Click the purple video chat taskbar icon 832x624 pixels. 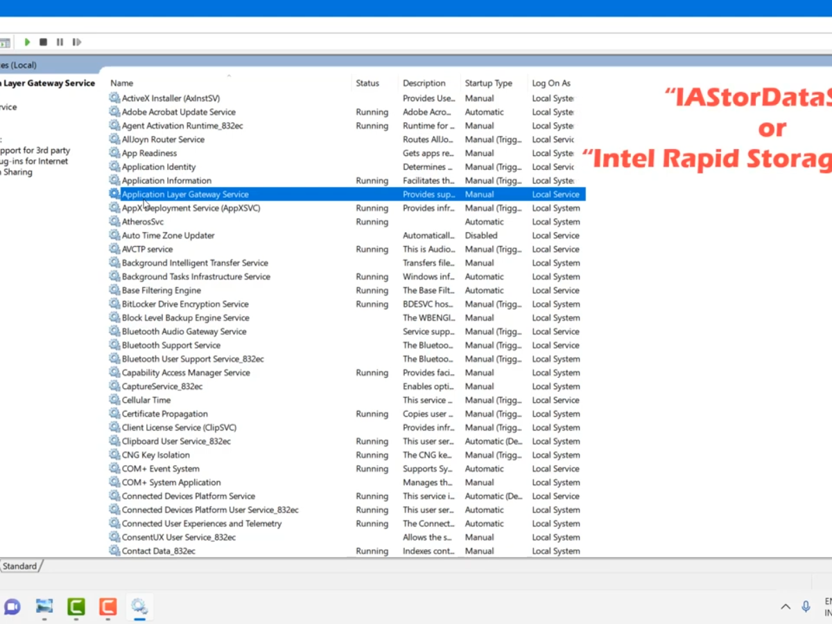pos(12,607)
